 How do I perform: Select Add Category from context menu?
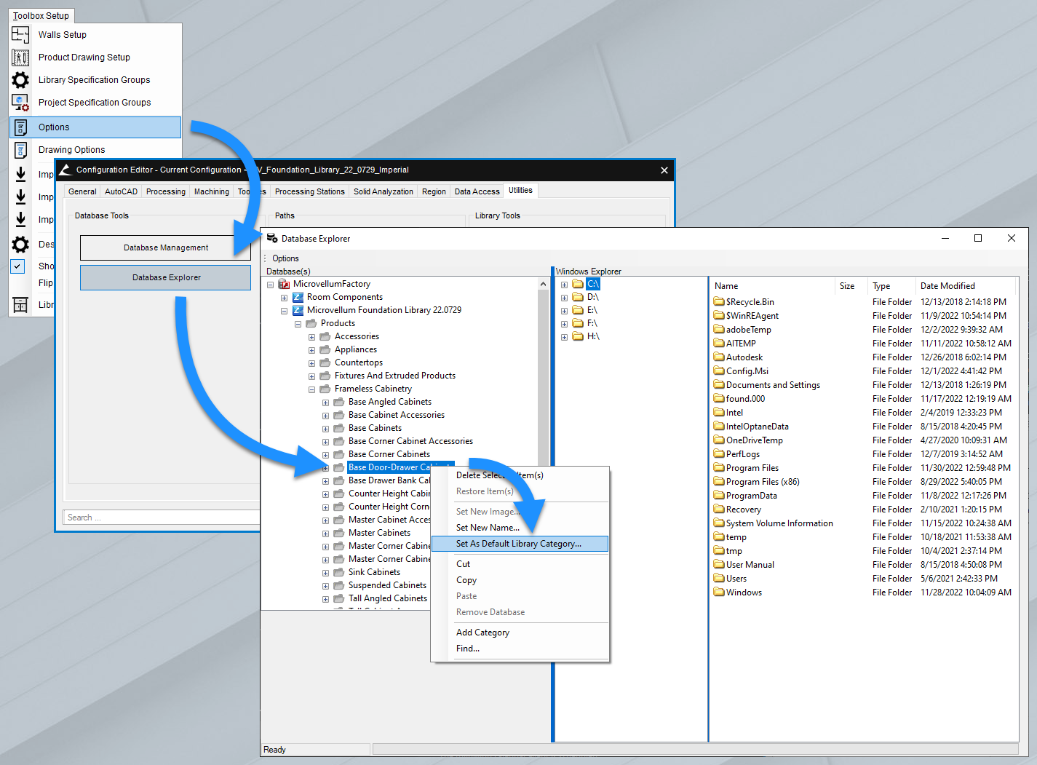[x=482, y=633]
